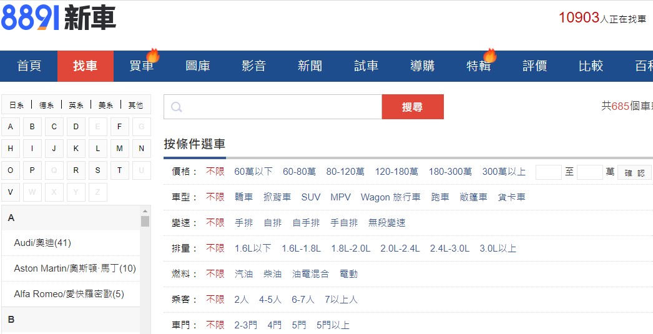Click the minimum price input field
The height and width of the screenshot is (334, 653).
click(x=548, y=172)
